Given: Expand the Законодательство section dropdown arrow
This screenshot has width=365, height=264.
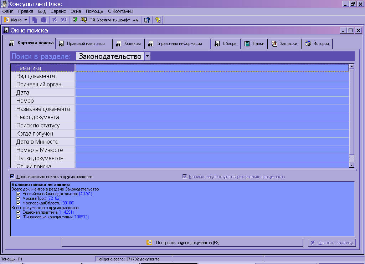Looking at the screenshot, I should click(147, 56).
